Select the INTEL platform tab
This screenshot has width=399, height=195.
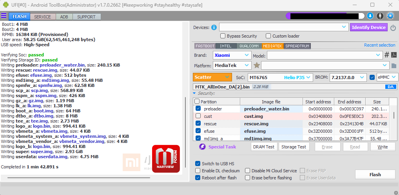pyautogui.click(x=226, y=46)
